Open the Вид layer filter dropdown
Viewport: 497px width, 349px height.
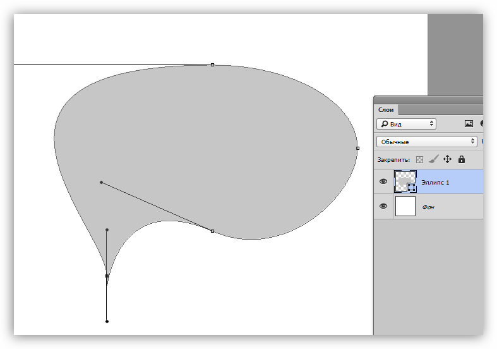[406, 124]
